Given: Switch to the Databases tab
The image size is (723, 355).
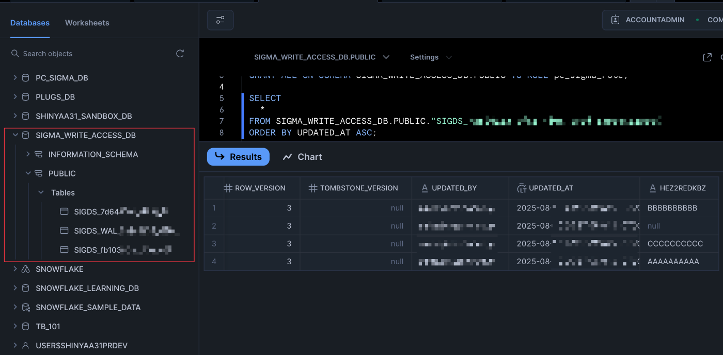Looking at the screenshot, I should 30,23.
